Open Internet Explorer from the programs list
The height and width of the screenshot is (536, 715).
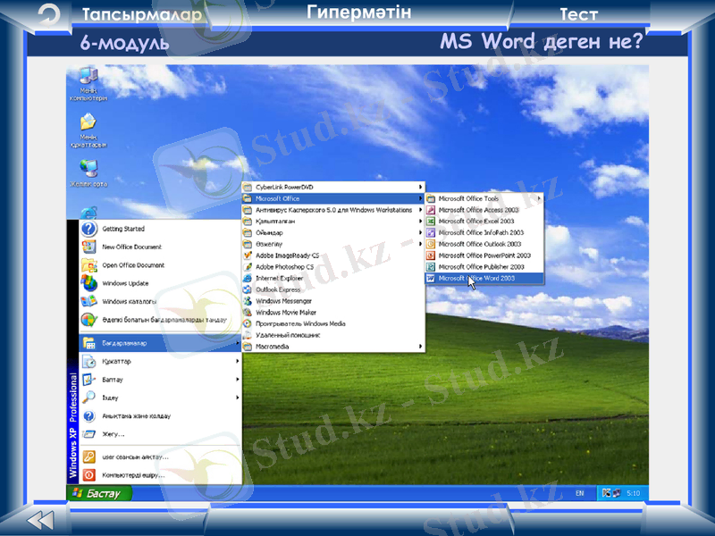click(x=279, y=278)
